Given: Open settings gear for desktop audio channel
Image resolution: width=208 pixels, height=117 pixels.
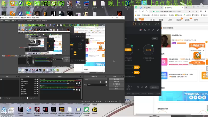Looking at the screenshot, I should coord(79,83).
